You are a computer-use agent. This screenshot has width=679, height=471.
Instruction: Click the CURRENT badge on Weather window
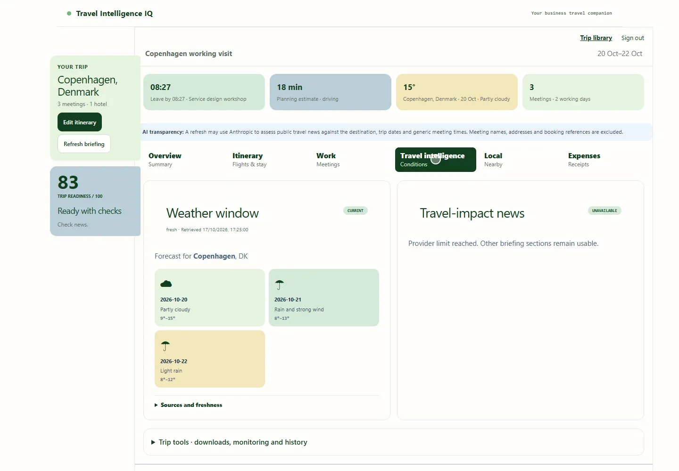[x=356, y=211]
